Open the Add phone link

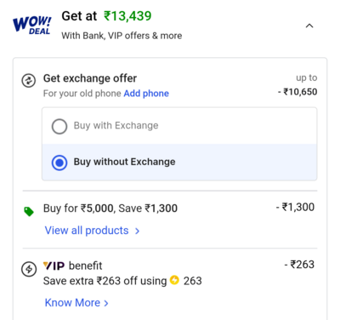(146, 94)
